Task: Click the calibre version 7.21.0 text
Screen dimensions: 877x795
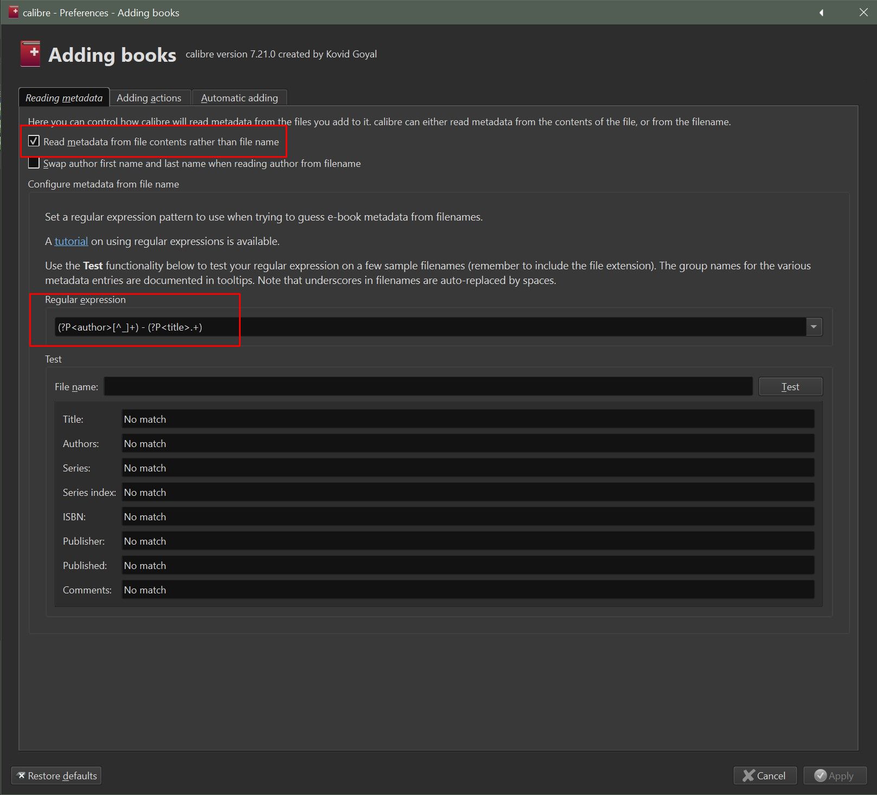Action: 281,54
